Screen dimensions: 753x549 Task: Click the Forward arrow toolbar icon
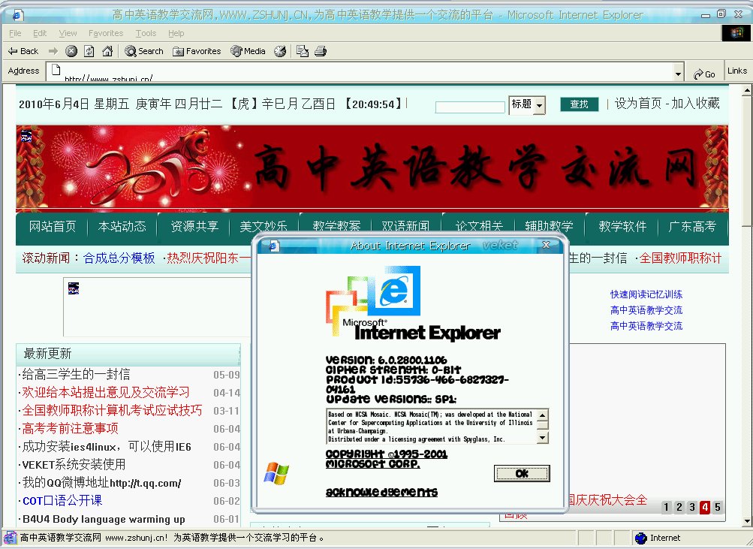tap(53, 51)
